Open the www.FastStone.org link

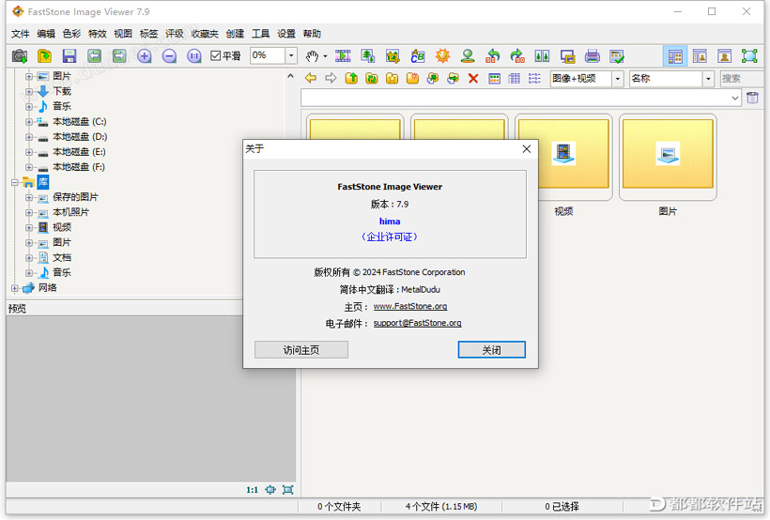pos(410,306)
